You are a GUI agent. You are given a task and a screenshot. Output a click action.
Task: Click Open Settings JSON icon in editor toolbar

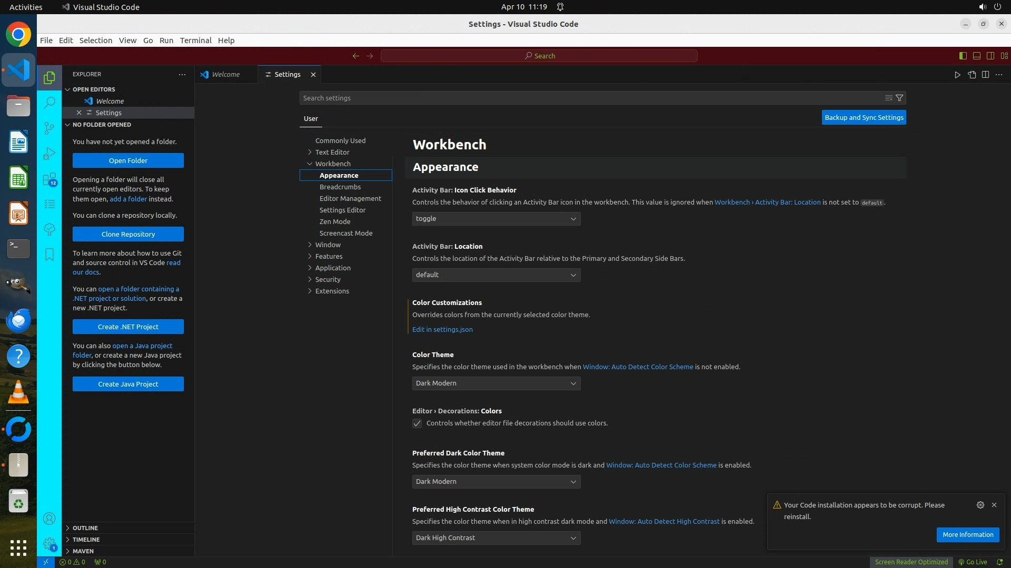(x=972, y=75)
